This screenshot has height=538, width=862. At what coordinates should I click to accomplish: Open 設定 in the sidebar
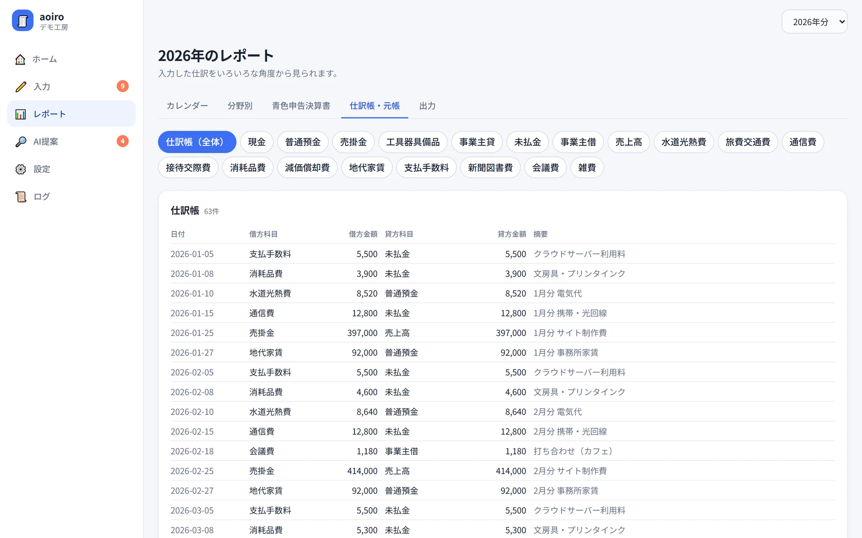pos(71,169)
